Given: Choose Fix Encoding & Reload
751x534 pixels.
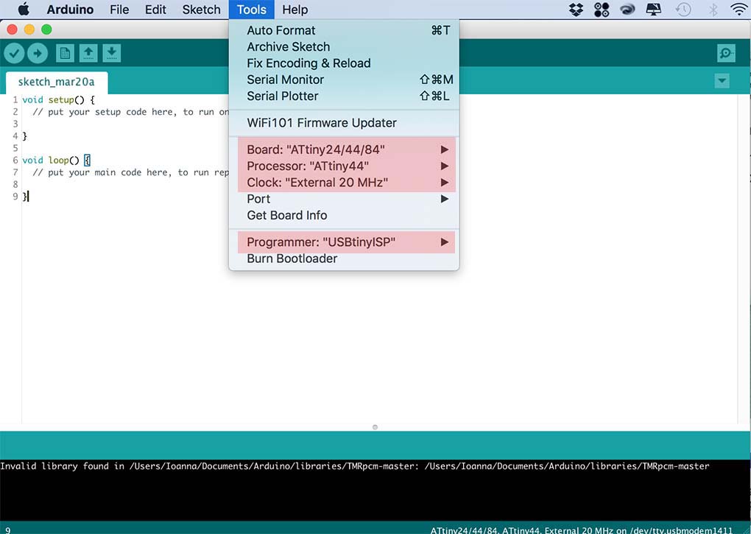Looking at the screenshot, I should pyautogui.click(x=344, y=63).
